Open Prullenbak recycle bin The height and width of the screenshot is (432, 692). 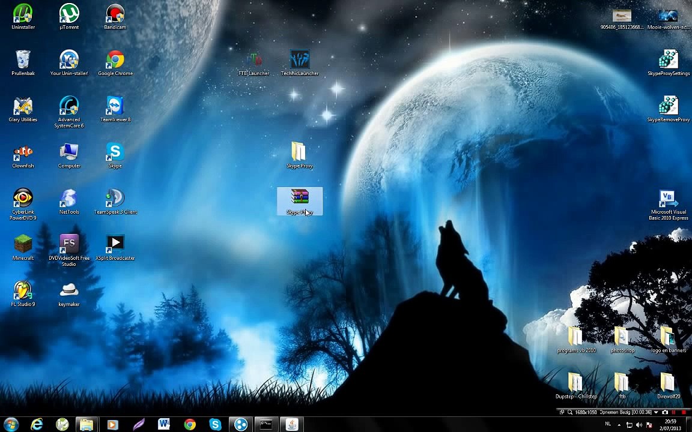(x=23, y=63)
